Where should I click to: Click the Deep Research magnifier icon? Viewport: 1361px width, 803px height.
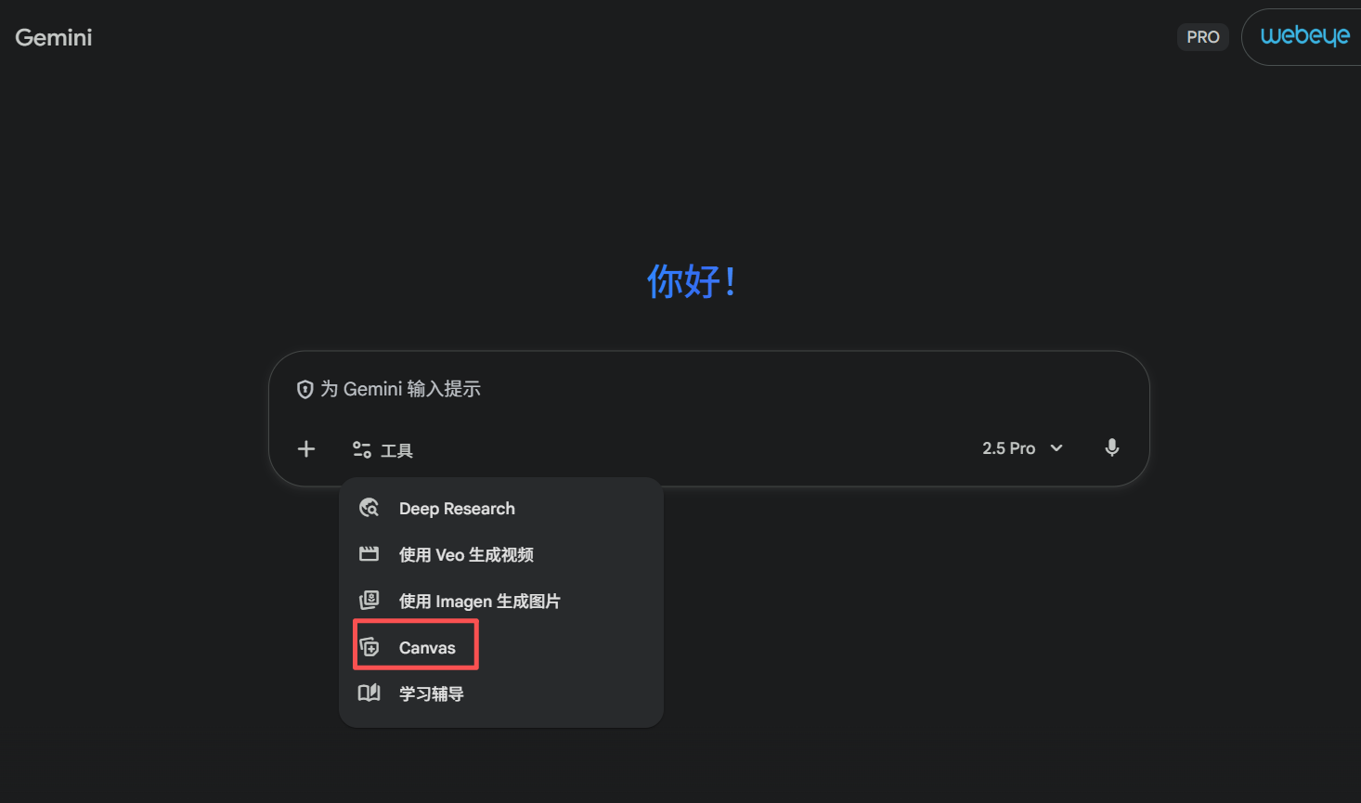(x=369, y=508)
